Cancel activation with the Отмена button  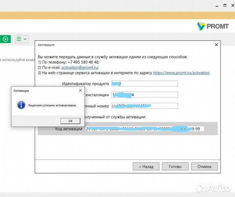(x=204, y=166)
